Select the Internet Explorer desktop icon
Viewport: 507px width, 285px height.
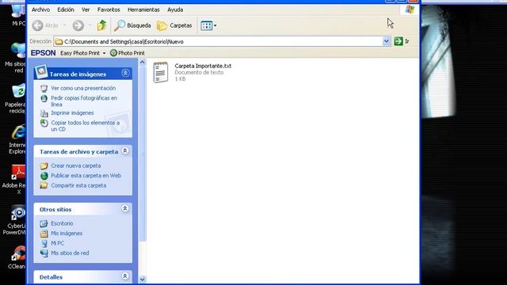[x=17, y=139]
